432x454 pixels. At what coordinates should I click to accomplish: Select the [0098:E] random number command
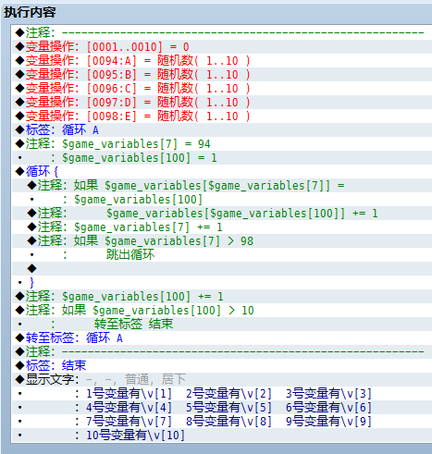pyautogui.click(x=221, y=116)
